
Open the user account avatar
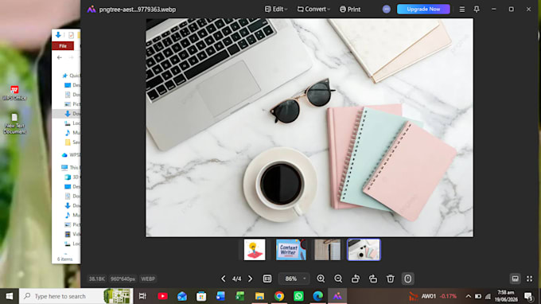pyautogui.click(x=387, y=10)
